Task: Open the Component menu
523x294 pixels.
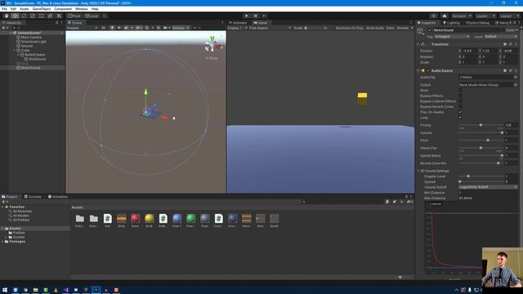Action: (63, 9)
